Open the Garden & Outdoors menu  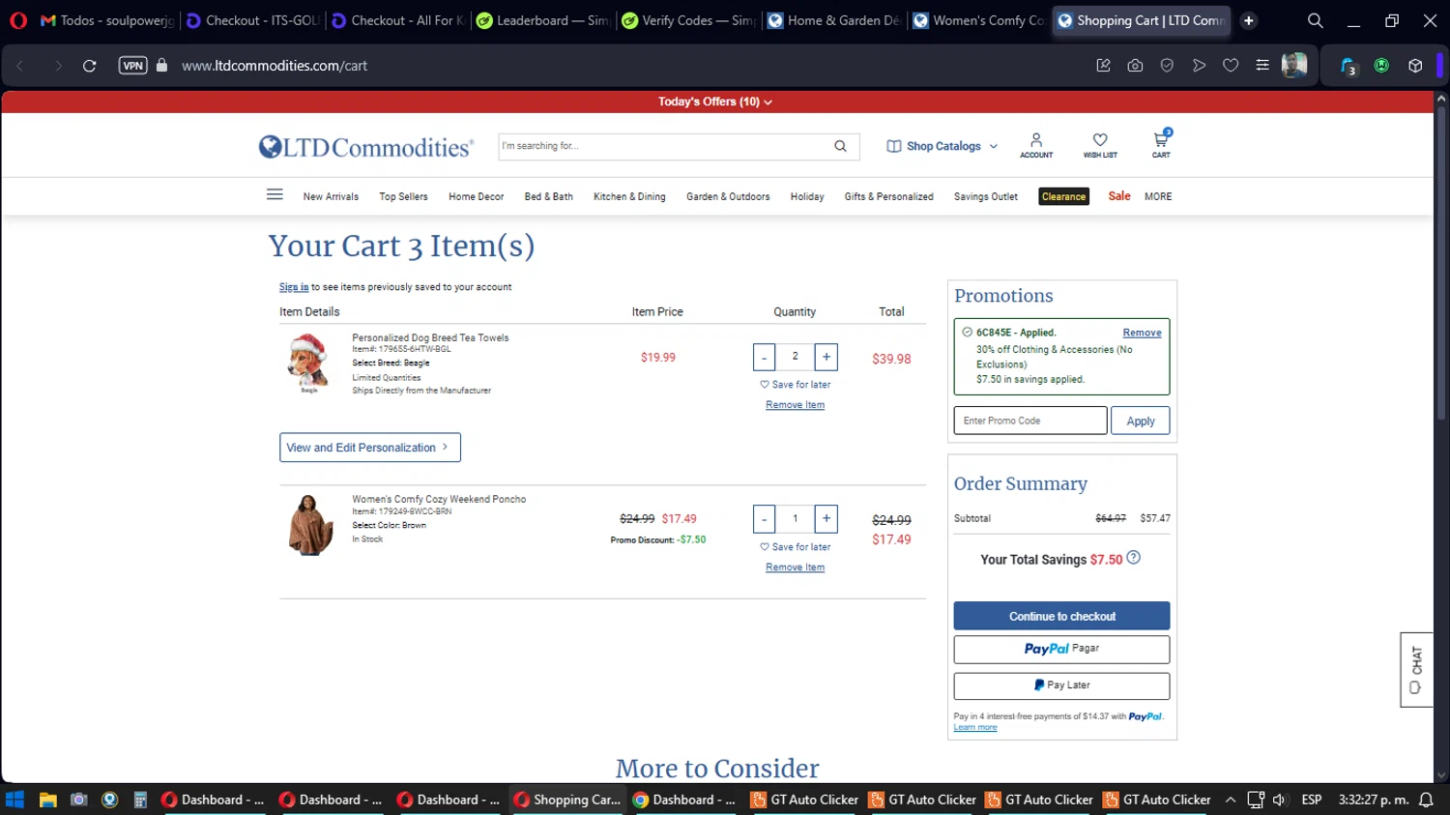(x=728, y=196)
